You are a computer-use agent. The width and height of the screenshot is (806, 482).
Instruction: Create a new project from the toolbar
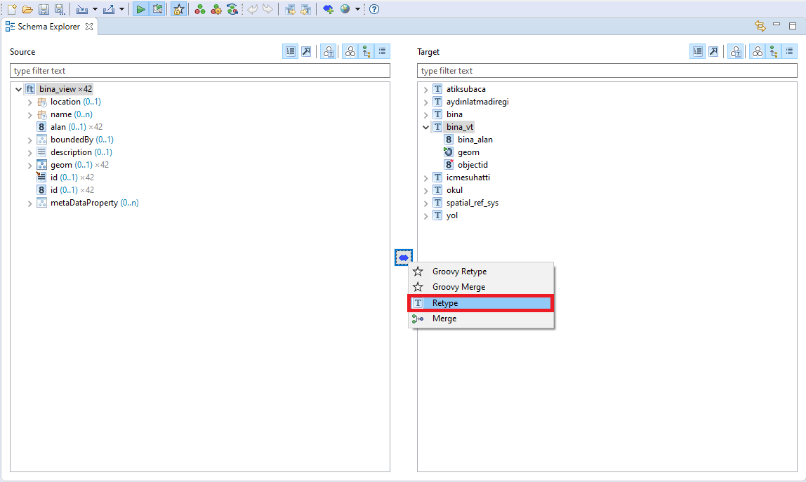[x=12, y=9]
